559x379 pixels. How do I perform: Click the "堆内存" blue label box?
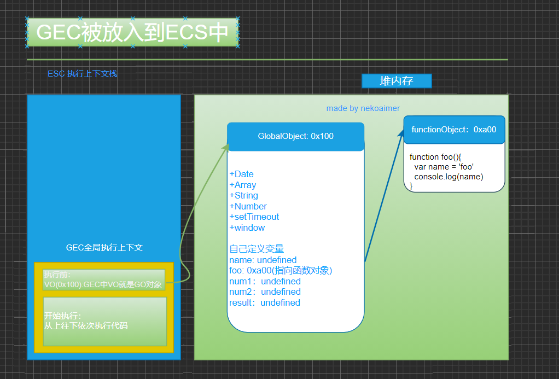[397, 81]
